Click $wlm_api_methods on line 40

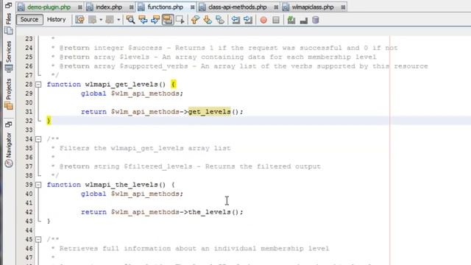click(145, 194)
